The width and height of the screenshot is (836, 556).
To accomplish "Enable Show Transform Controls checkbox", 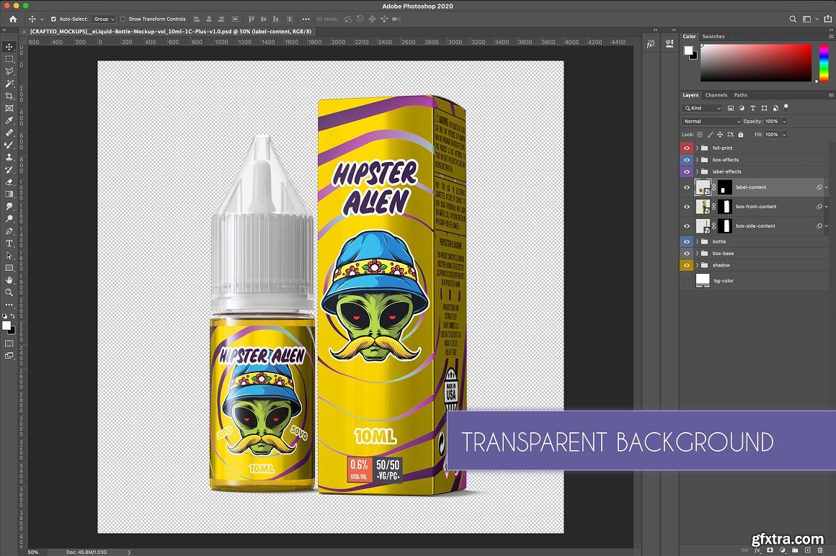I will [123, 19].
